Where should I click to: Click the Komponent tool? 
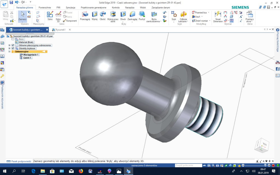point(70,21)
